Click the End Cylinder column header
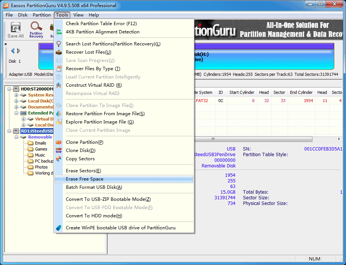This screenshot has width=346, height=265. coord(301,92)
